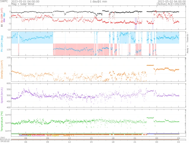
Task: Click the -10 tick on the magnetic field axis
Action: [x=9, y=29]
